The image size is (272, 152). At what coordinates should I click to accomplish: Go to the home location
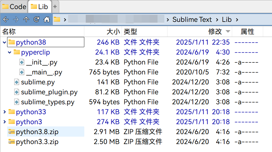click(x=47, y=19)
